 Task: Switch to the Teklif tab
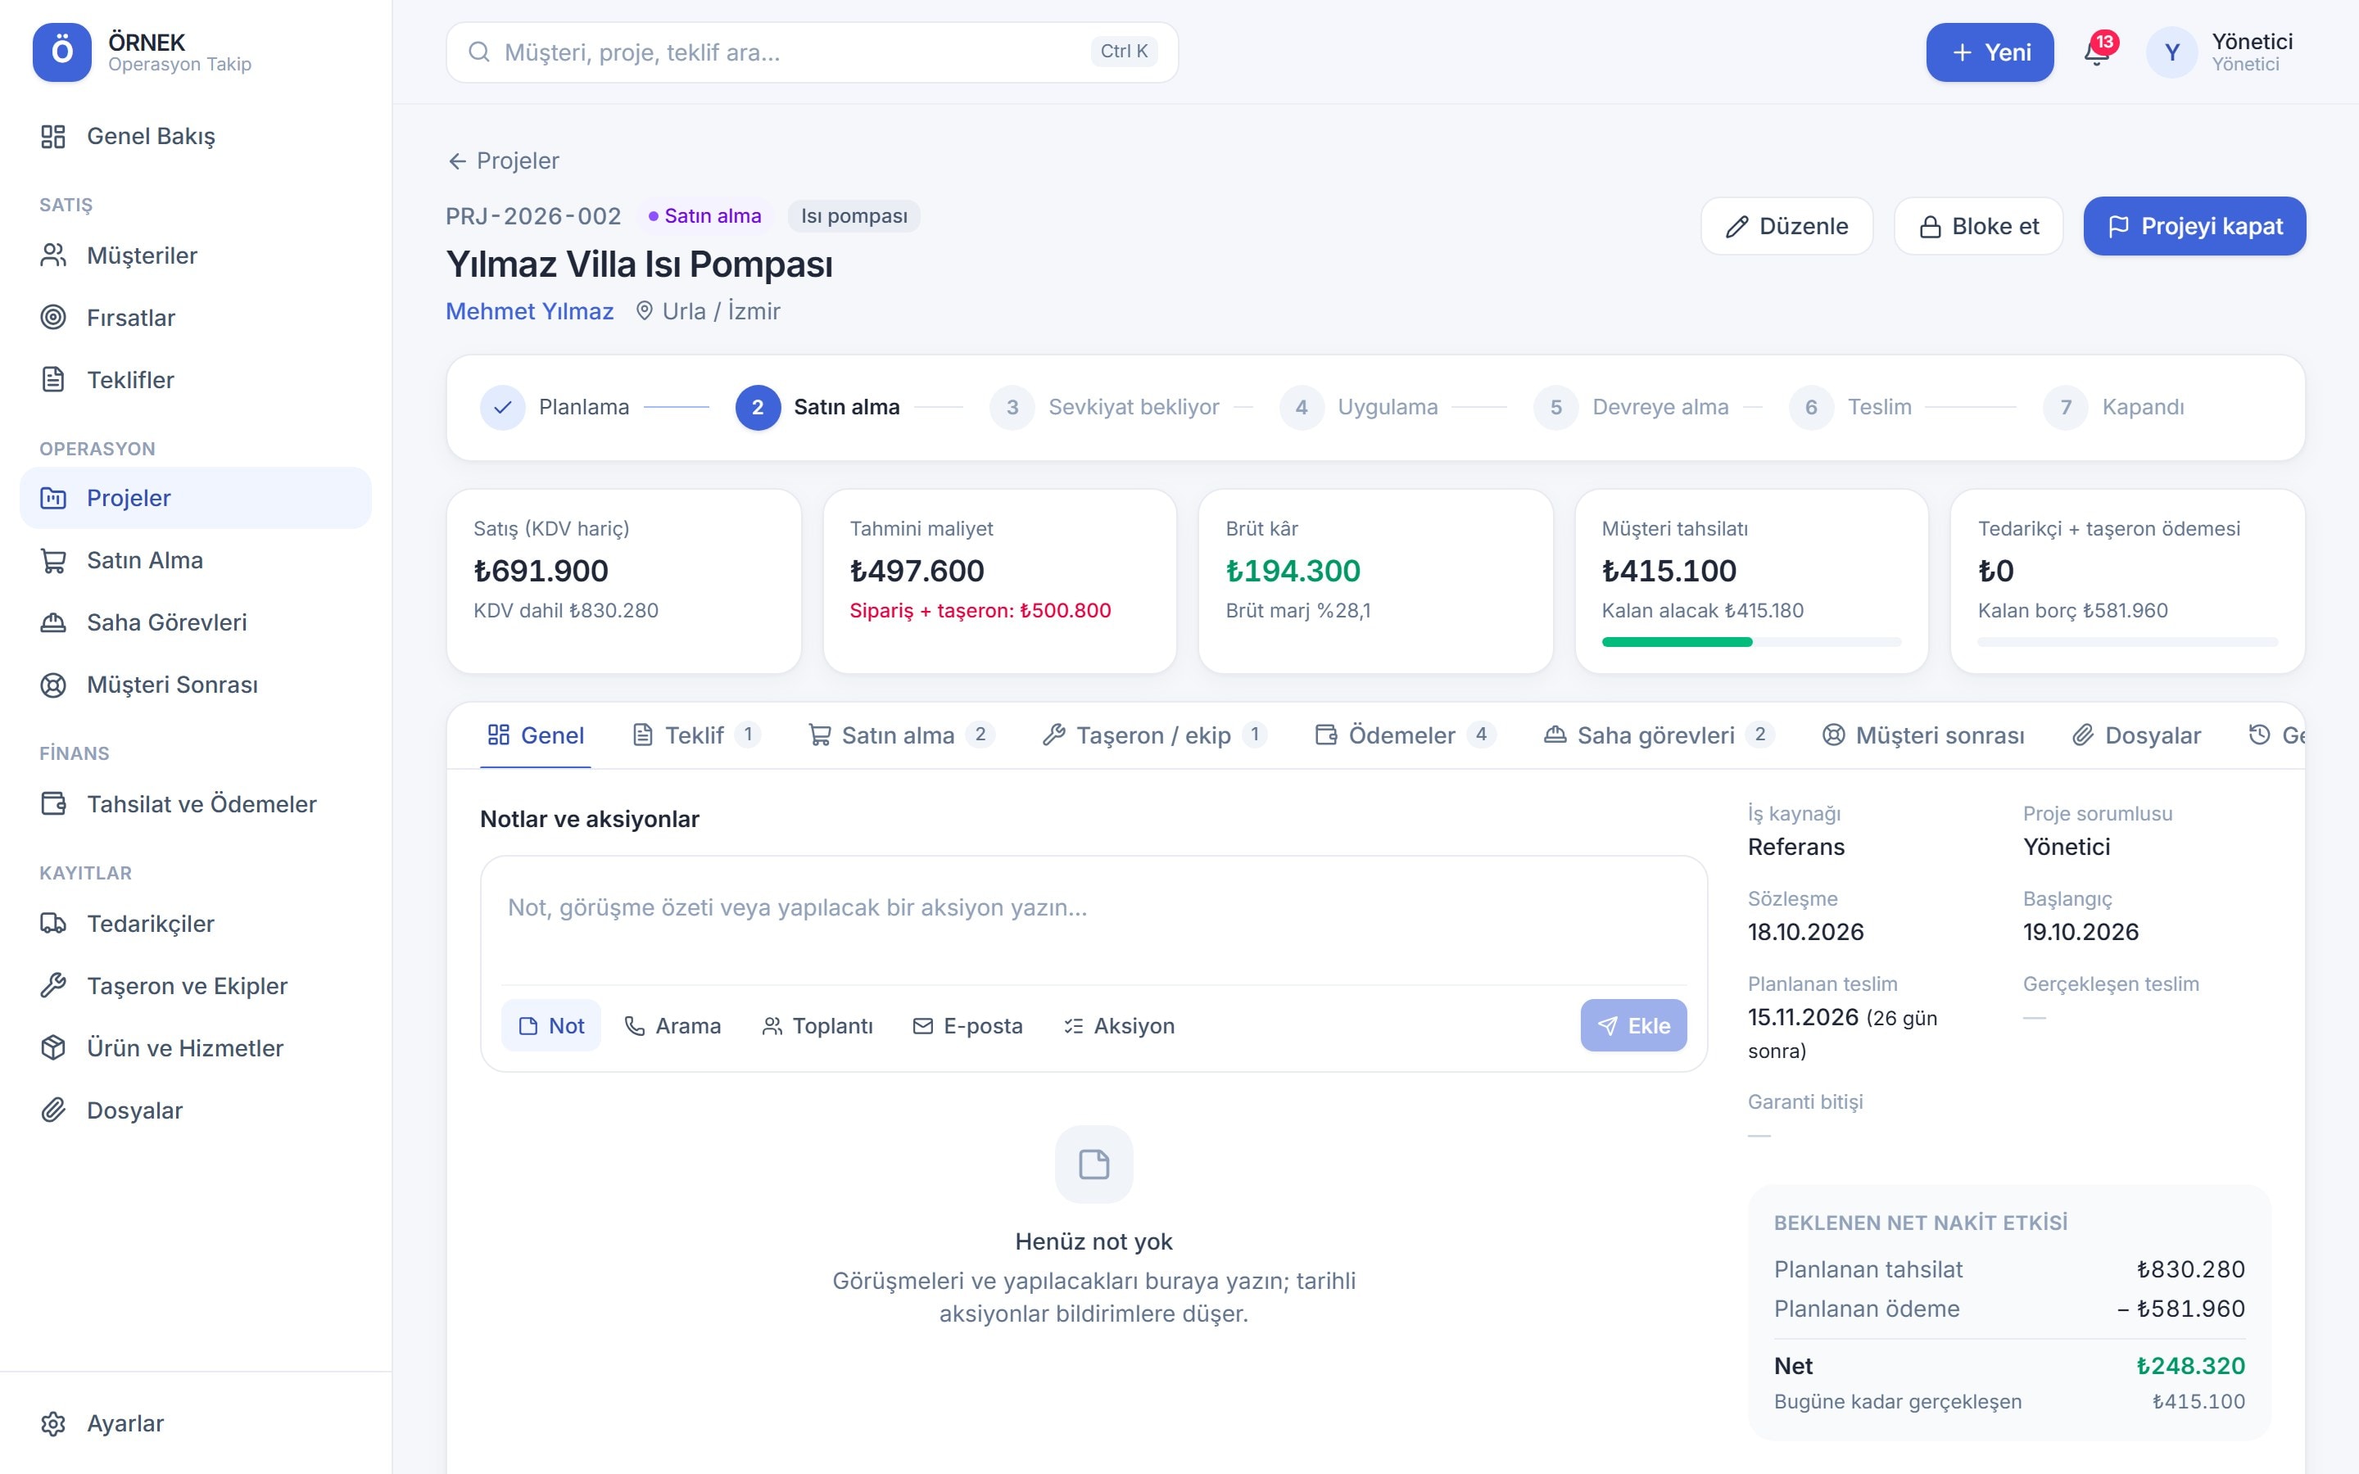coord(696,735)
